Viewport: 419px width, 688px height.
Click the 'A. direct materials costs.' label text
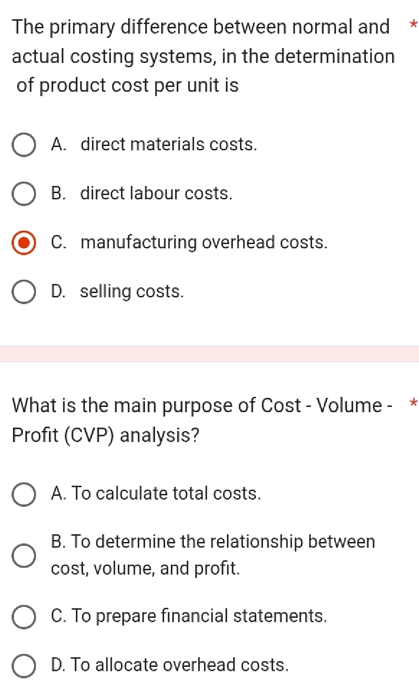pos(154,144)
